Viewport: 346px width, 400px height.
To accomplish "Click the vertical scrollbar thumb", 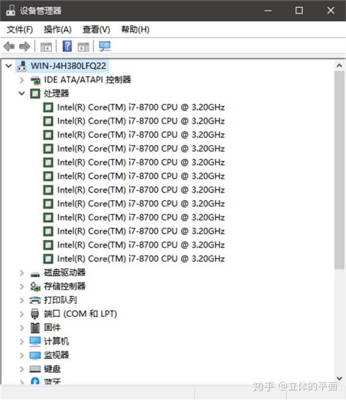I will click(x=339, y=170).
